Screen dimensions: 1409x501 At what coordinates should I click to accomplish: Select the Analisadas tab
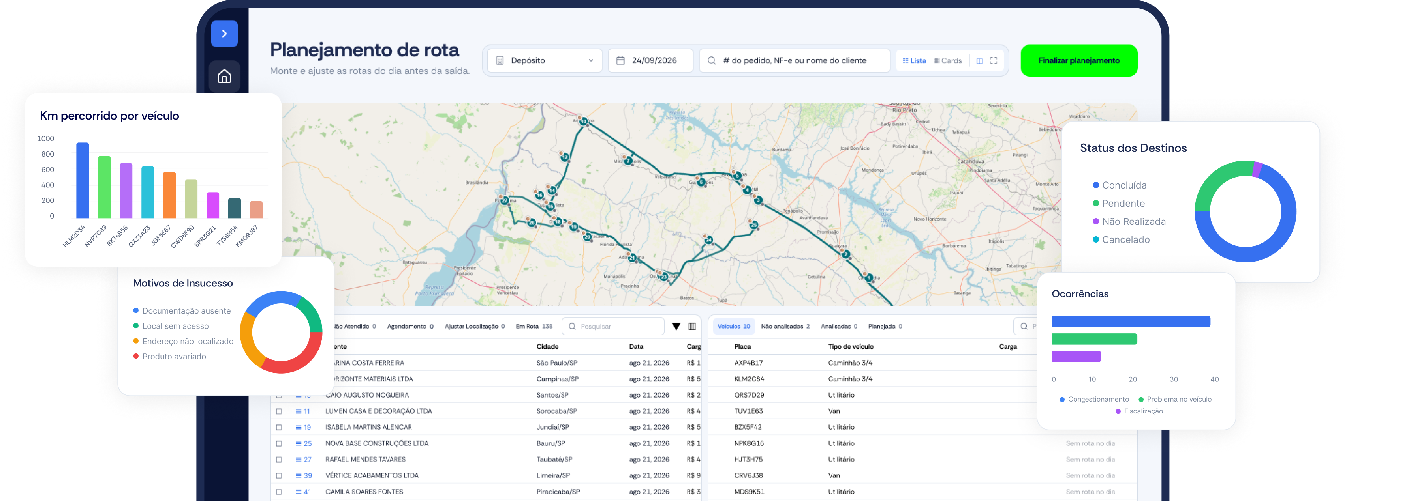pos(838,326)
